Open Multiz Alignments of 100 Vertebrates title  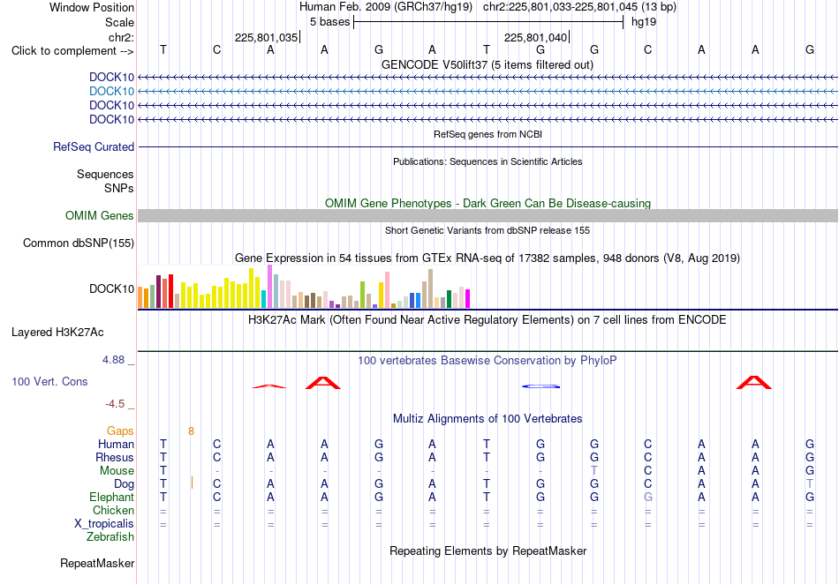[x=488, y=419]
